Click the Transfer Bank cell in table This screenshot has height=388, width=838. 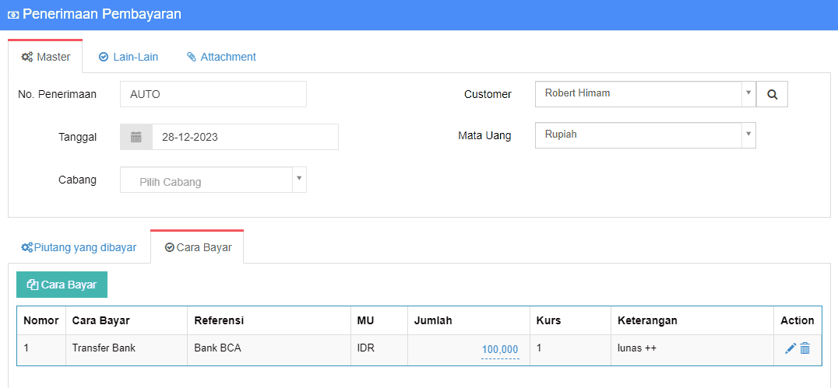tap(104, 348)
